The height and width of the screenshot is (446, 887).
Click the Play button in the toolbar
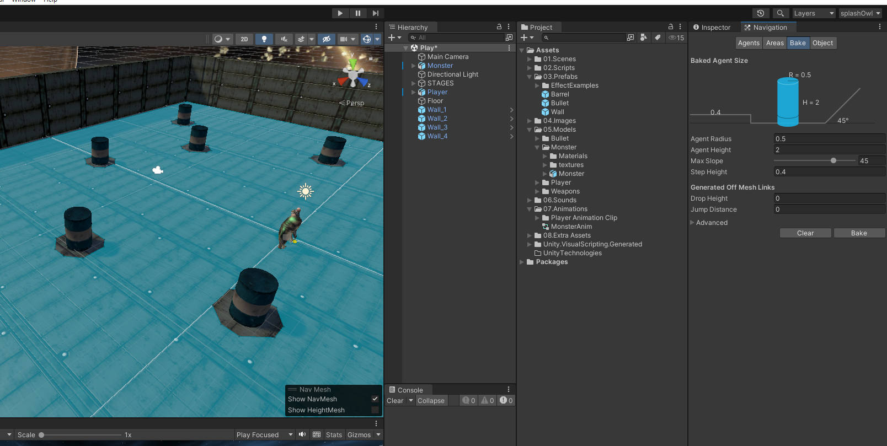(x=340, y=13)
